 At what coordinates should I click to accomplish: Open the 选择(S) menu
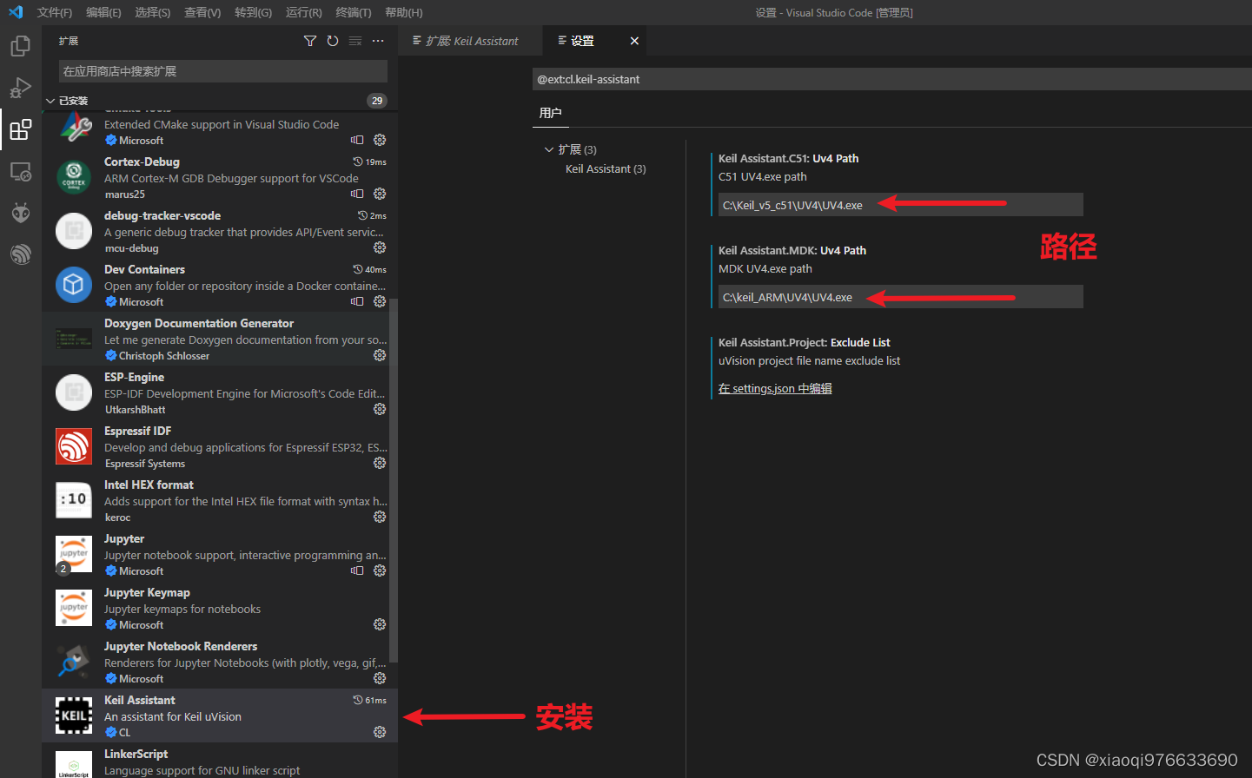tap(153, 12)
